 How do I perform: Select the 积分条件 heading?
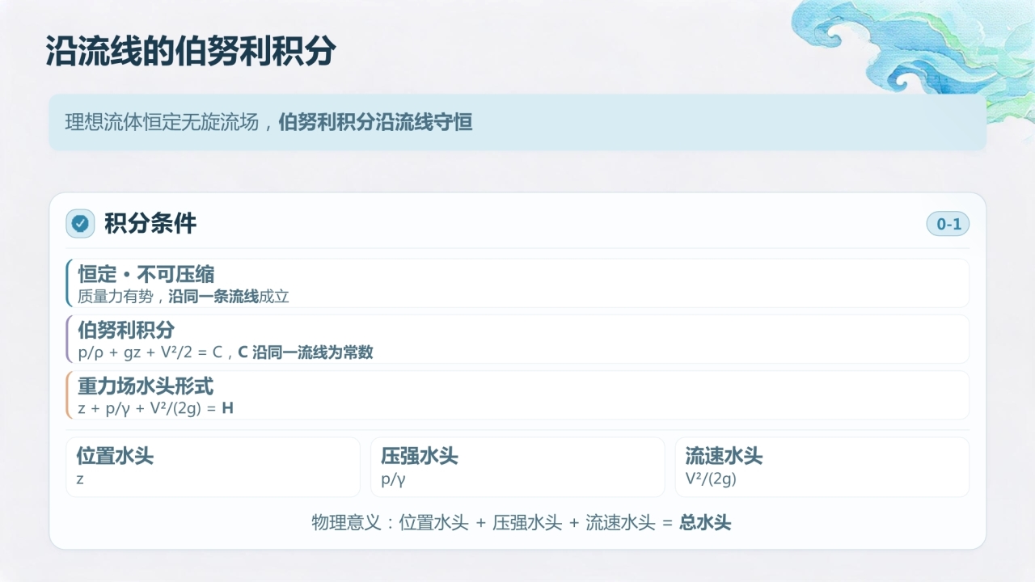(150, 224)
